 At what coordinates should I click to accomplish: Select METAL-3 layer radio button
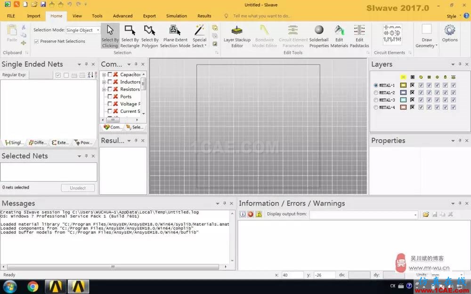376,100
